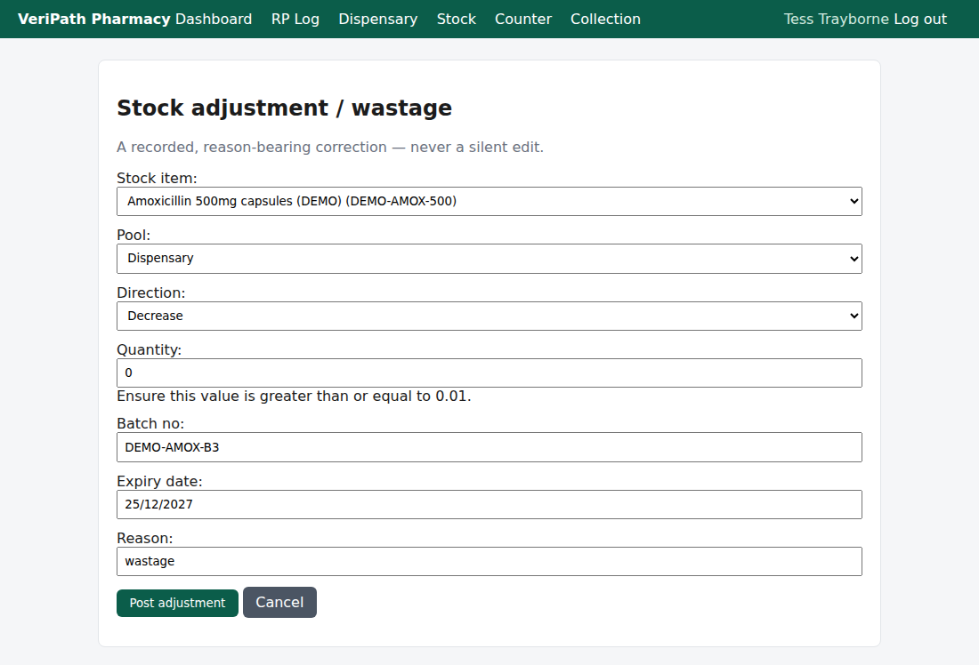Click the Tess Trayborne user name

coord(836,19)
